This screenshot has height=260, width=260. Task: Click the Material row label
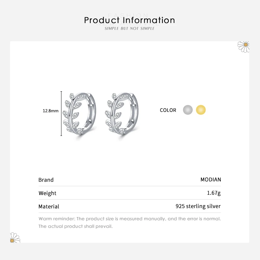pos(49,206)
